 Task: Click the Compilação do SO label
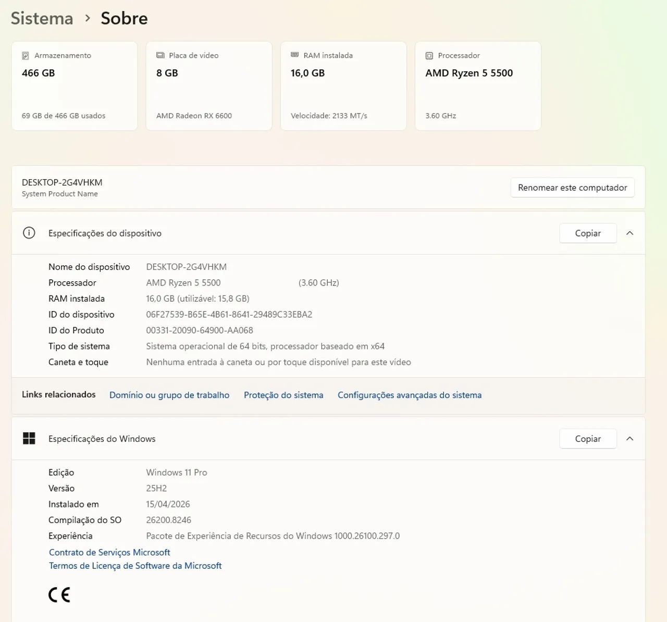point(85,520)
